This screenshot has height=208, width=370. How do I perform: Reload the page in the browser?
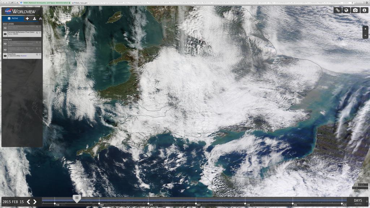(353, 3)
